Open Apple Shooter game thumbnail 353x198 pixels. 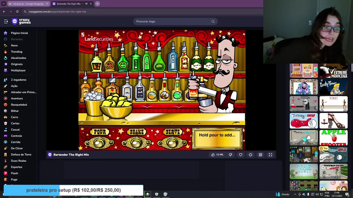coord(333,137)
